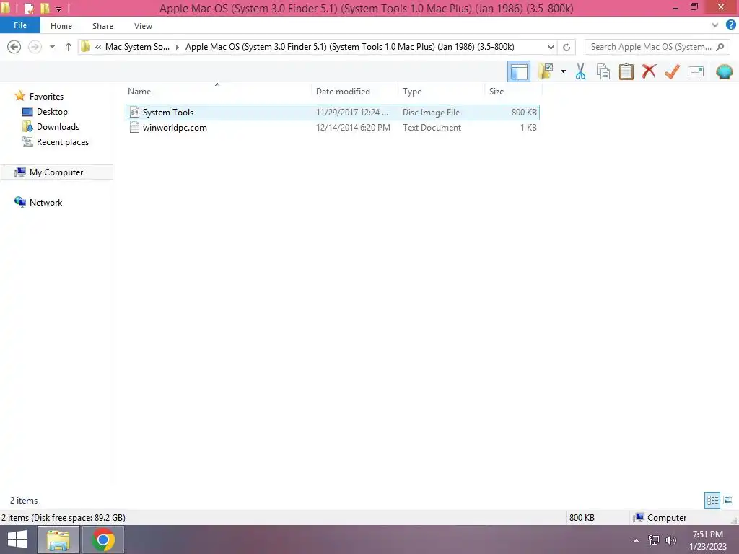Click the teal shell icon in toolbar
This screenshot has height=554, width=739.
(x=724, y=71)
